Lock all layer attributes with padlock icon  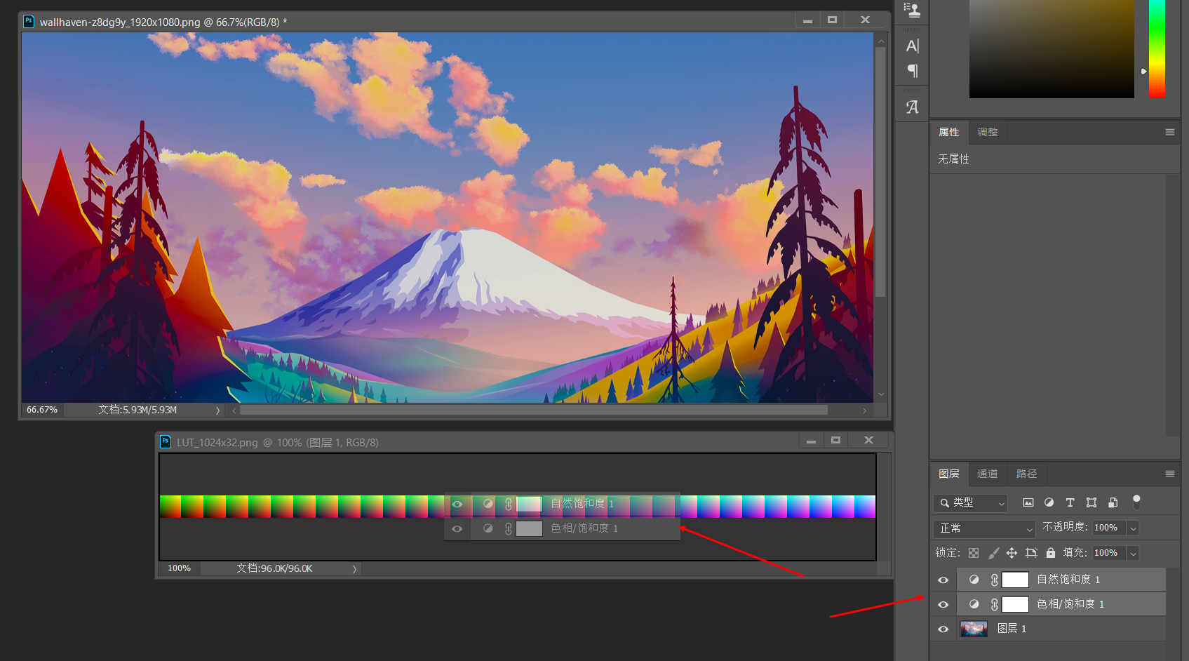tap(1051, 553)
